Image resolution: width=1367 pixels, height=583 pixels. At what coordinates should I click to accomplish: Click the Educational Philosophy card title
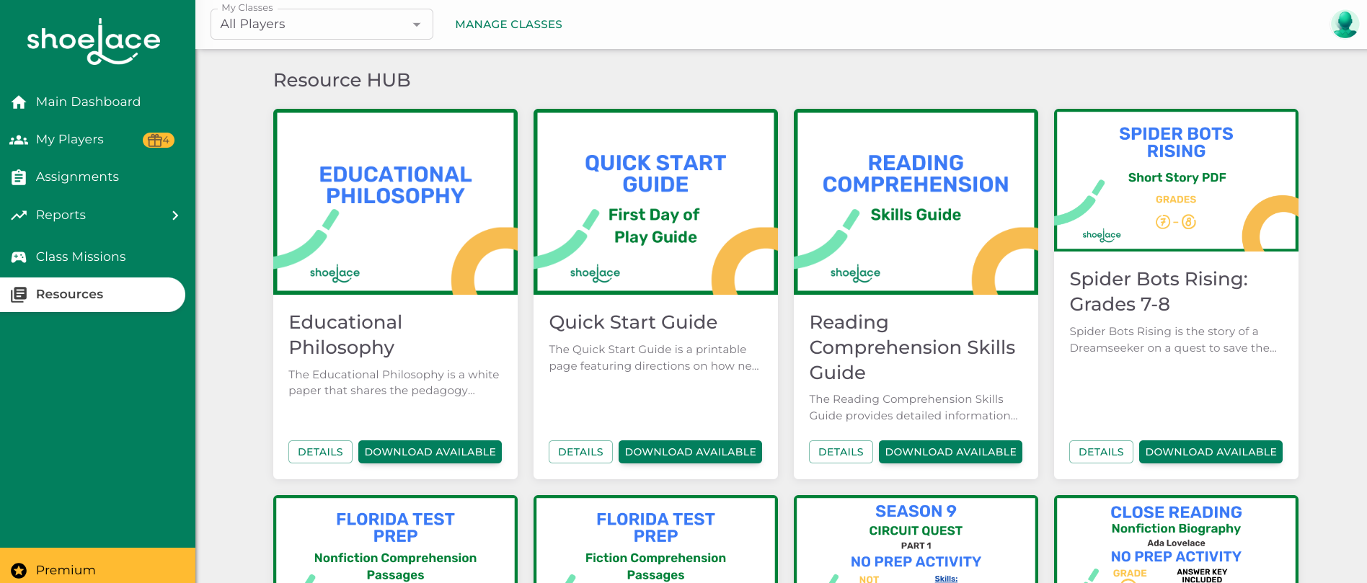pos(345,335)
